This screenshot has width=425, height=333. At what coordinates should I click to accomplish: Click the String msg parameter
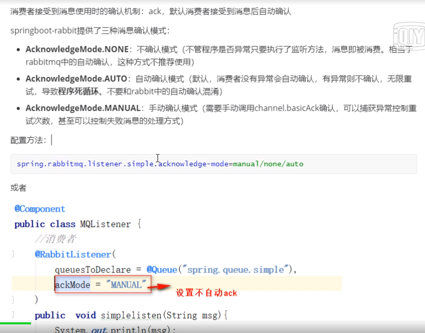(x=192, y=315)
